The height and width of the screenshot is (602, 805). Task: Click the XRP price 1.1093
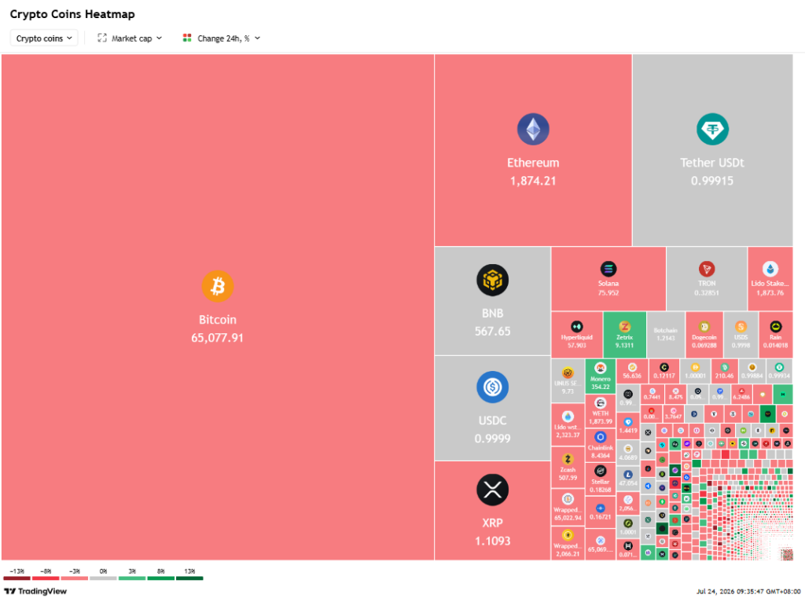click(492, 541)
